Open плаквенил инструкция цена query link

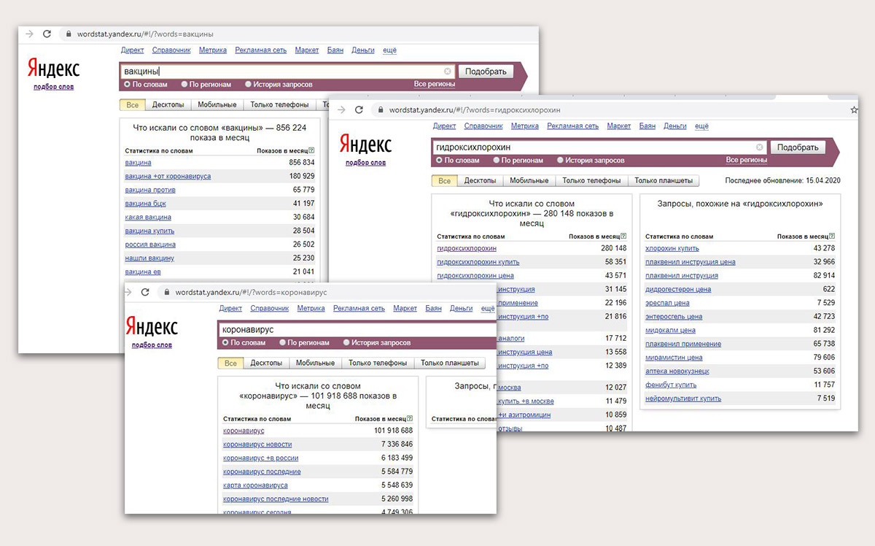[x=690, y=262]
